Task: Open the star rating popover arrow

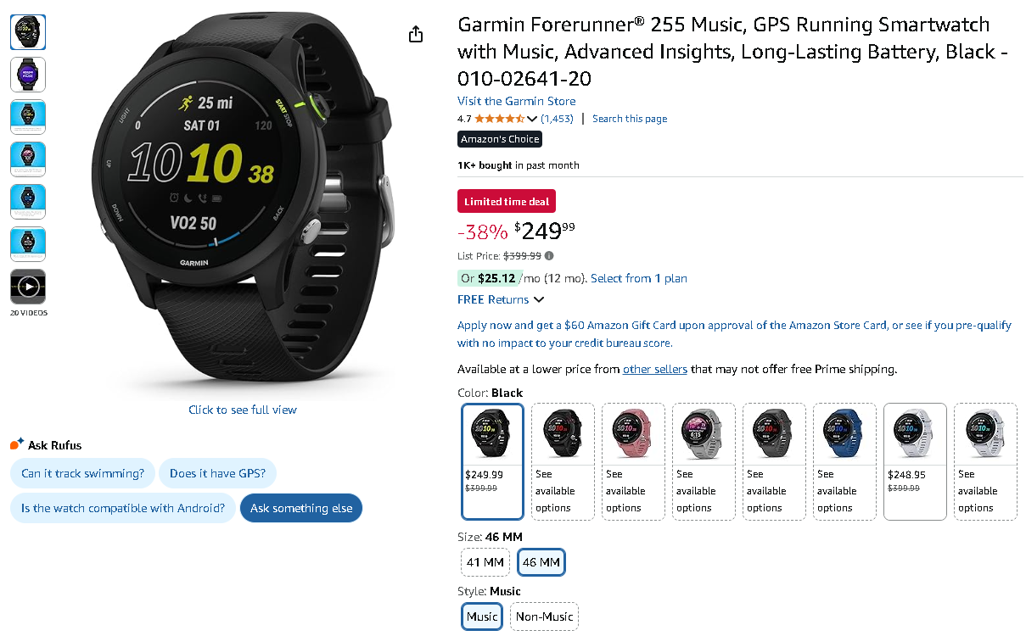Action: (532, 119)
